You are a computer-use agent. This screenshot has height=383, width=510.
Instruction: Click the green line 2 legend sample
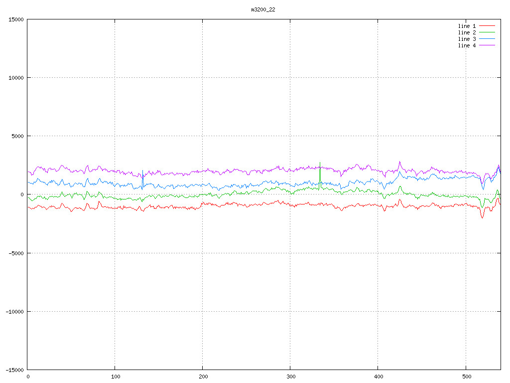[487, 32]
